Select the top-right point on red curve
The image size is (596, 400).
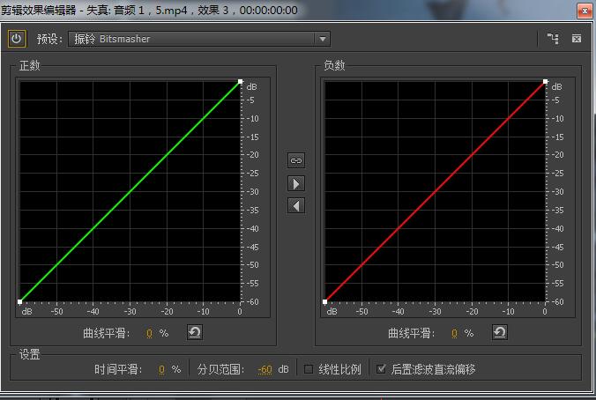pyautogui.click(x=546, y=81)
